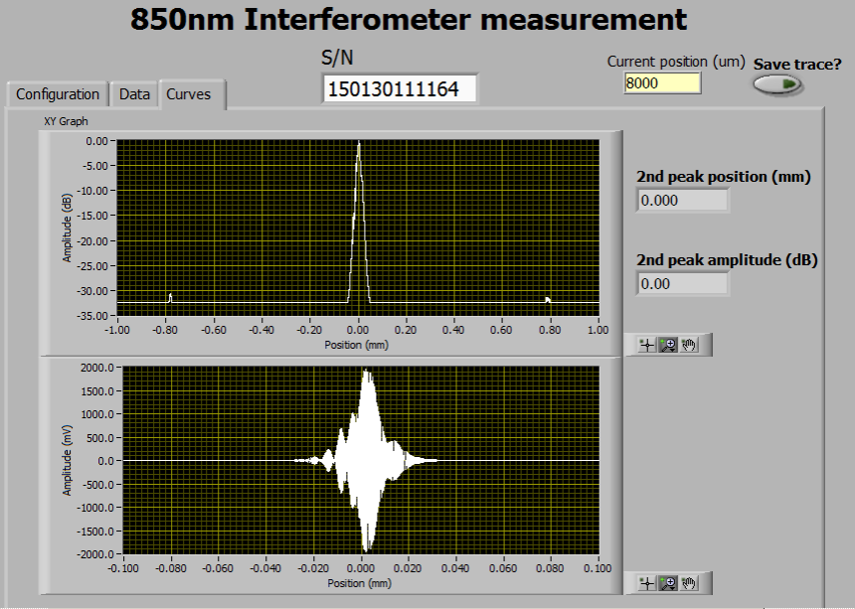
Task: Click the 2nd peak amplitude (dB) field
Action: click(682, 284)
